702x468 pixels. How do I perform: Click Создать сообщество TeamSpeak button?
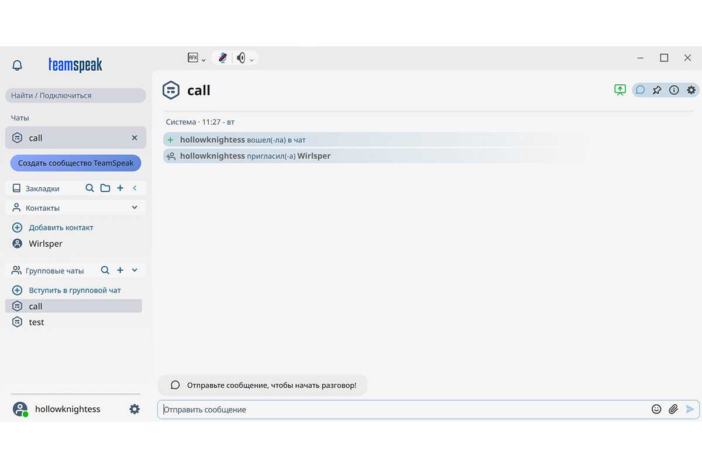coord(75,163)
